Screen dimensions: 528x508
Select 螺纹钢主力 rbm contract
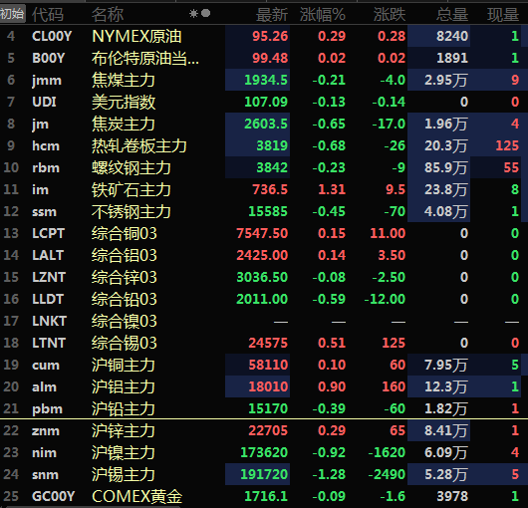[x=264, y=167]
